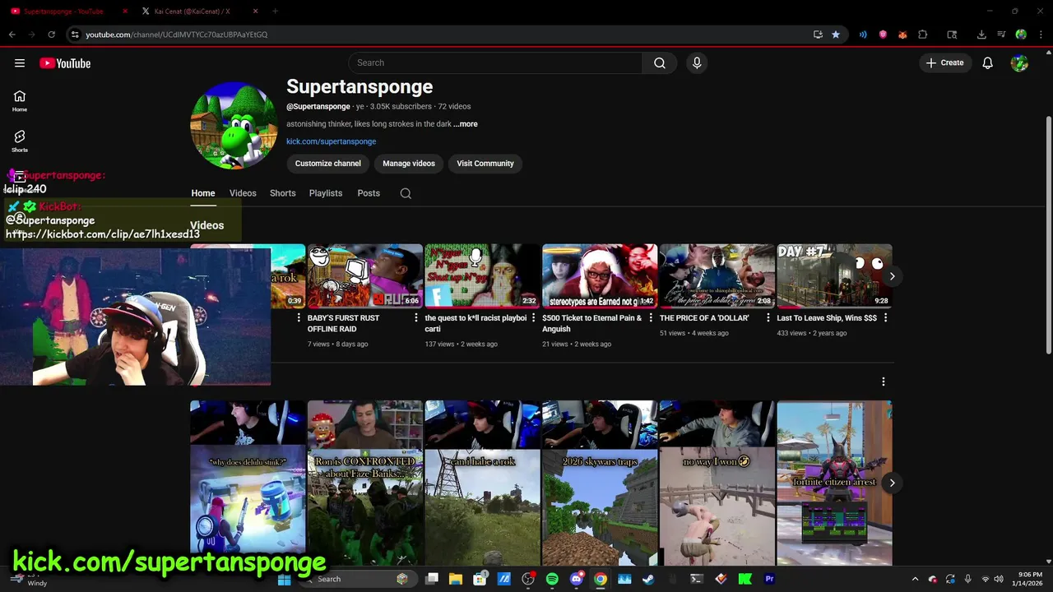Click the Windows taskbar Search box
Image resolution: width=1053 pixels, height=592 pixels.
358,579
